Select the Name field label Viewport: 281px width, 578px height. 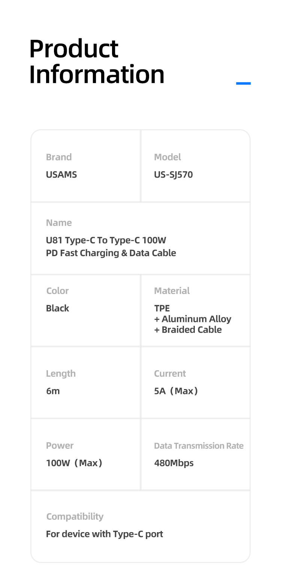59,223
